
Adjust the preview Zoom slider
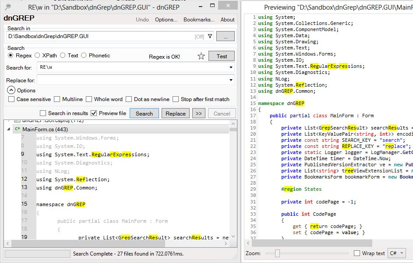coord(278,253)
